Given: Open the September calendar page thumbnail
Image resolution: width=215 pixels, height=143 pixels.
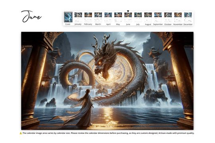Looking at the screenshot, I should 158,17.
